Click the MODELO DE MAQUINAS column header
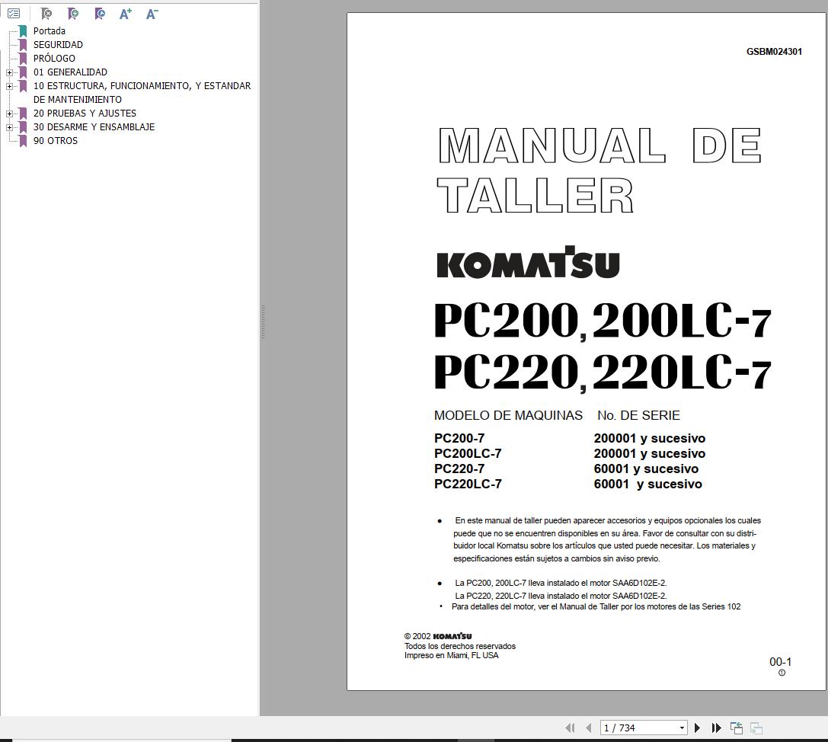 click(x=508, y=416)
